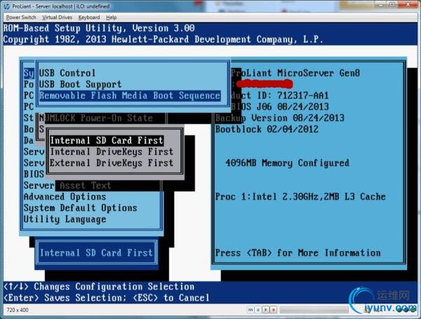Click BIOS J06 08/24/2013 text
Viewport: 421px width, 319px height.
click(280, 107)
